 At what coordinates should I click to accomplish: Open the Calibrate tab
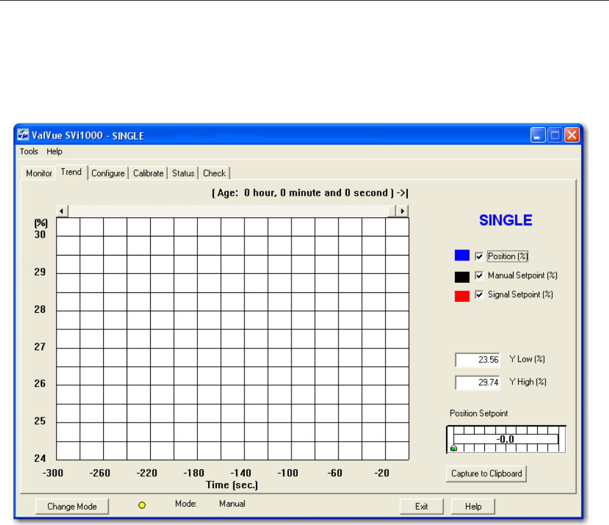pyautogui.click(x=148, y=173)
